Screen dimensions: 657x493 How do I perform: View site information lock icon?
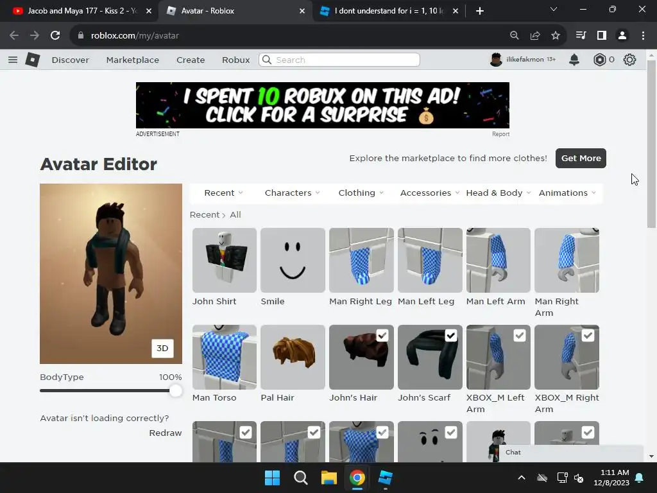81,36
